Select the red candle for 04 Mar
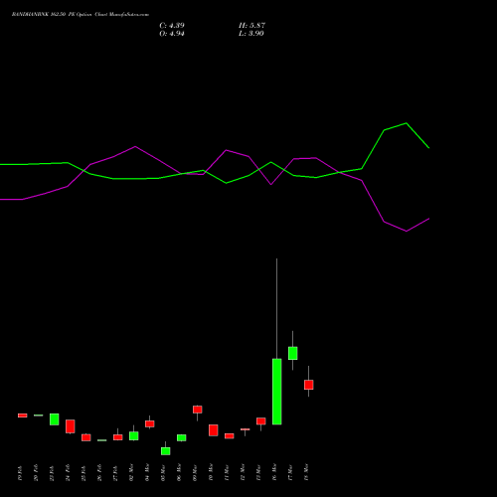 pos(150,423)
